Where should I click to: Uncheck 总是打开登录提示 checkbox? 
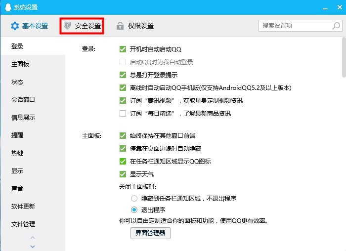coord(123,75)
